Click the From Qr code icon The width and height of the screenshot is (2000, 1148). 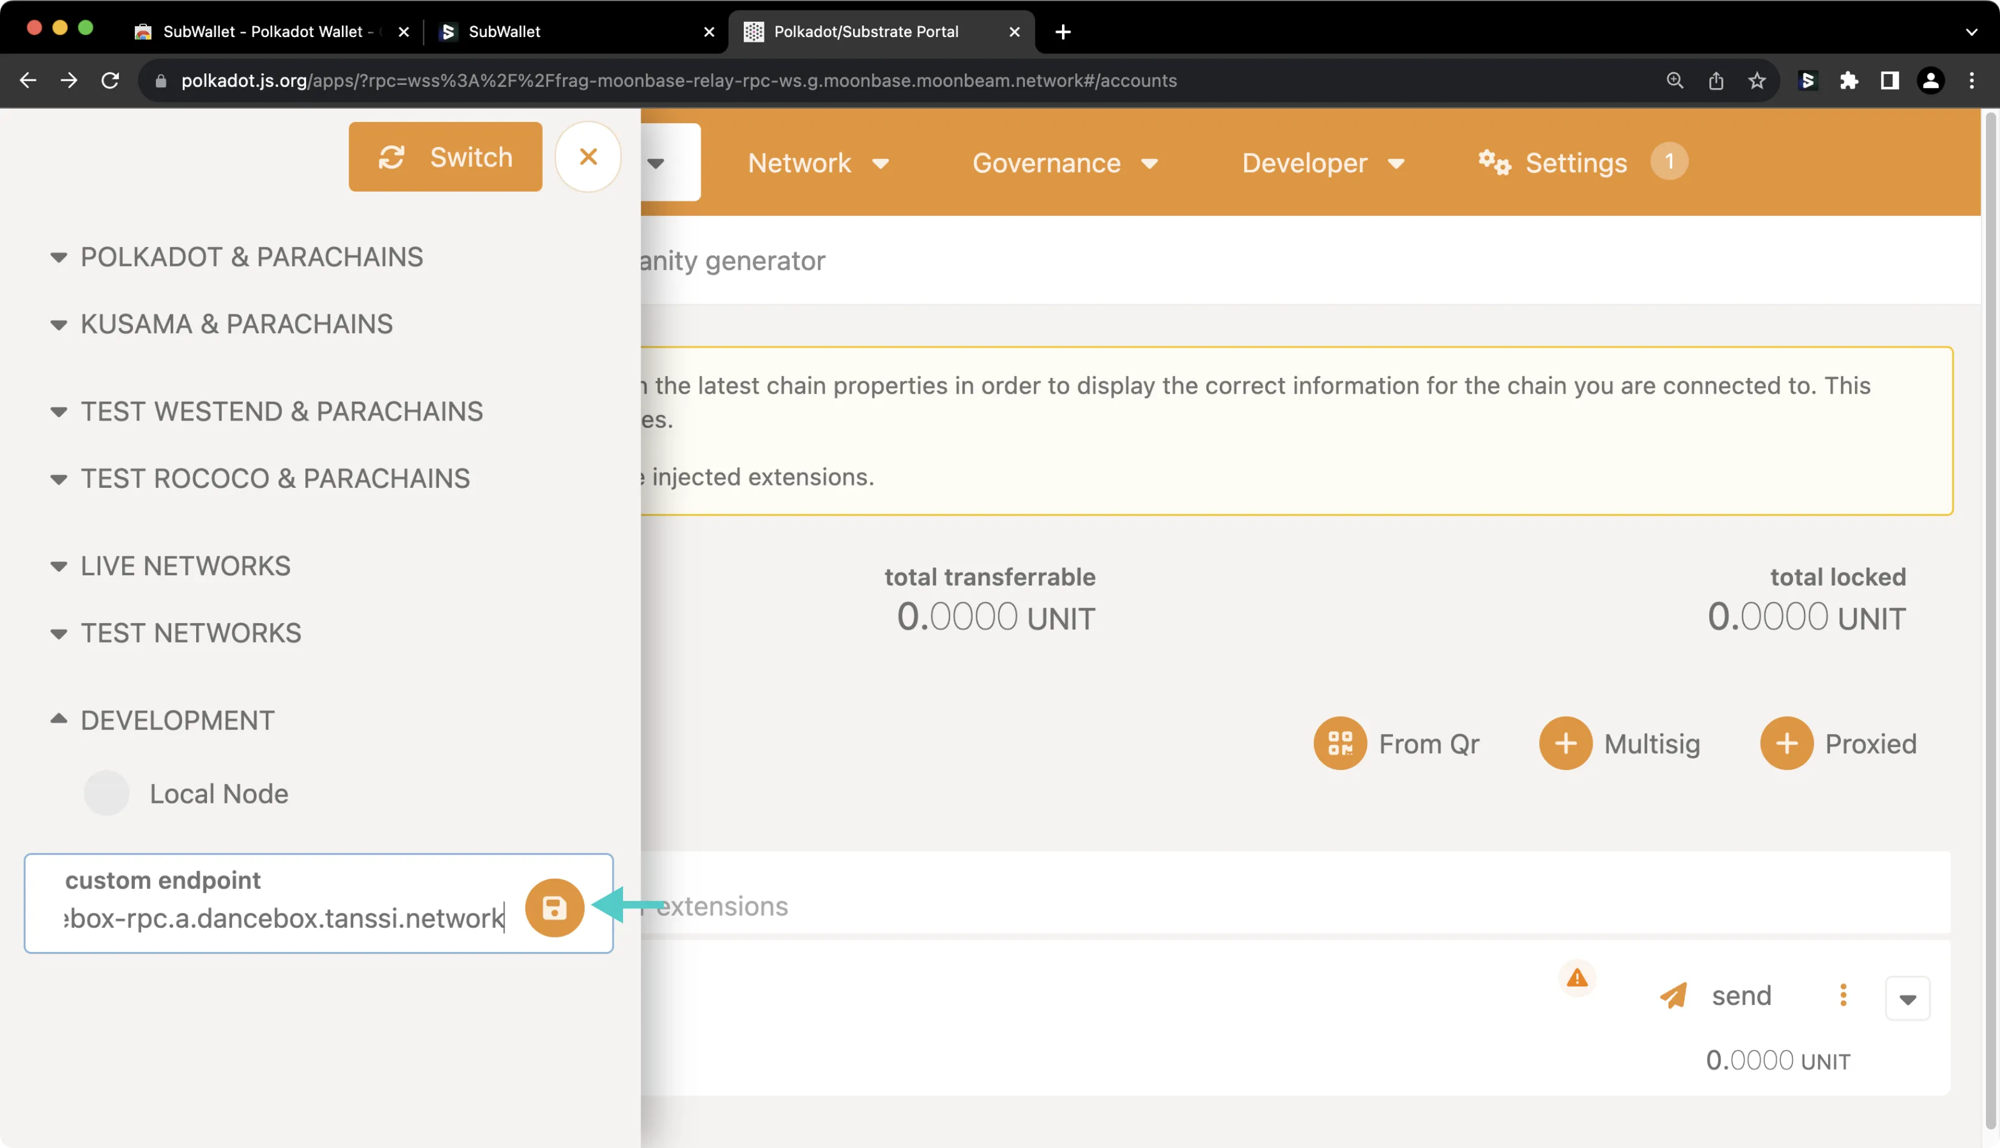pos(1339,743)
